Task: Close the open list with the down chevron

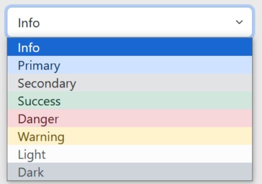Action: point(239,22)
